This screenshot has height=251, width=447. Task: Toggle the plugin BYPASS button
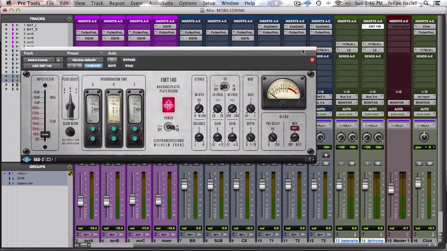(129, 60)
